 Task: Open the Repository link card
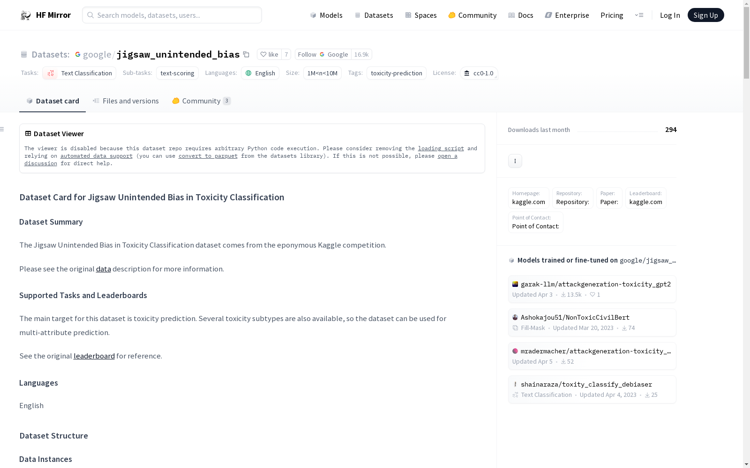point(573,198)
